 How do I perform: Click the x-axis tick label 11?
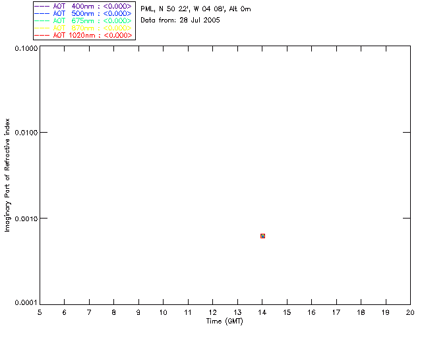188,312
